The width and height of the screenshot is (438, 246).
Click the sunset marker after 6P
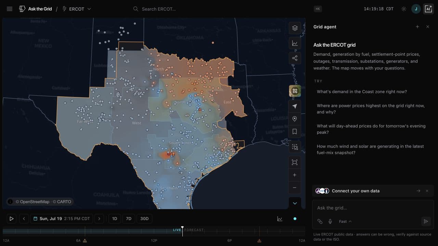[259, 241]
